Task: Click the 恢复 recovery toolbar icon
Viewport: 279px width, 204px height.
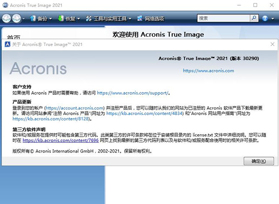Action: click(x=60, y=18)
